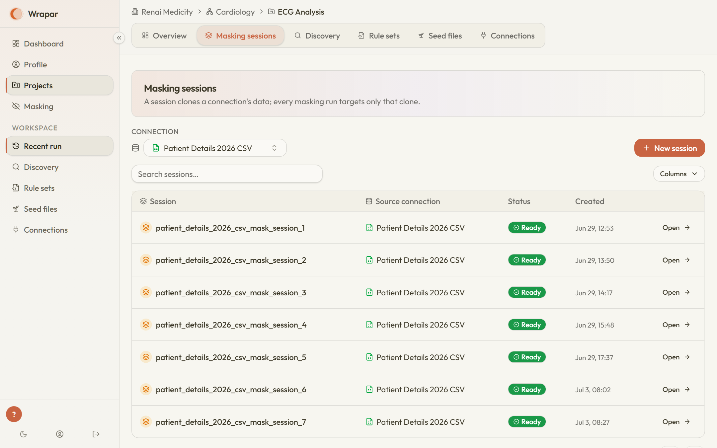This screenshot has width=717, height=448.
Task: Click the Wrapar logo icon
Action: [x=17, y=14]
